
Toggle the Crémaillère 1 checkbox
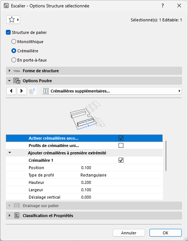coord(121,160)
